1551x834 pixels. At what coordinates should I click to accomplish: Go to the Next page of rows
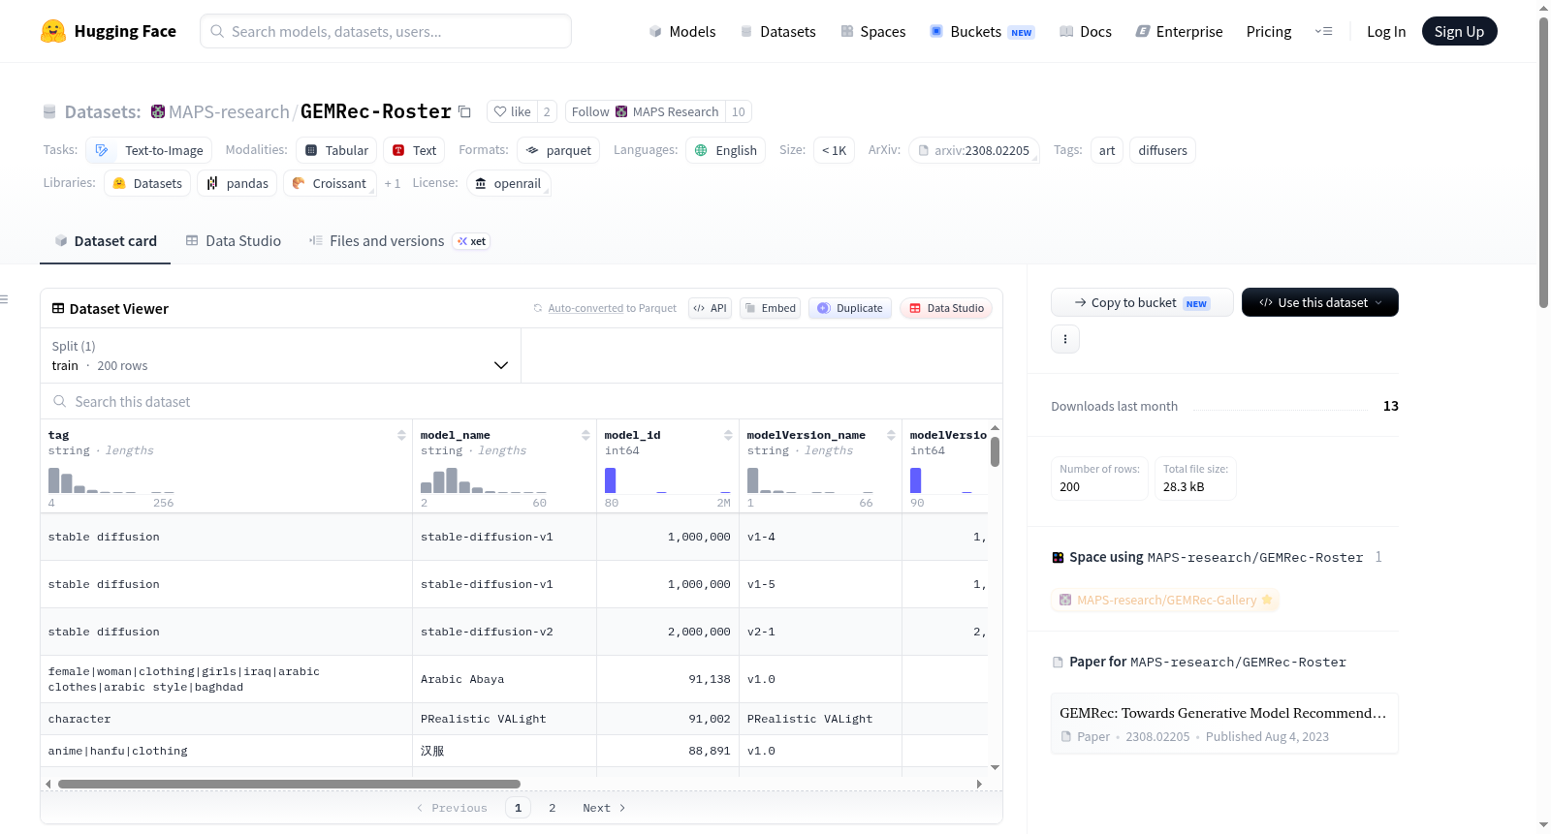pyautogui.click(x=604, y=808)
